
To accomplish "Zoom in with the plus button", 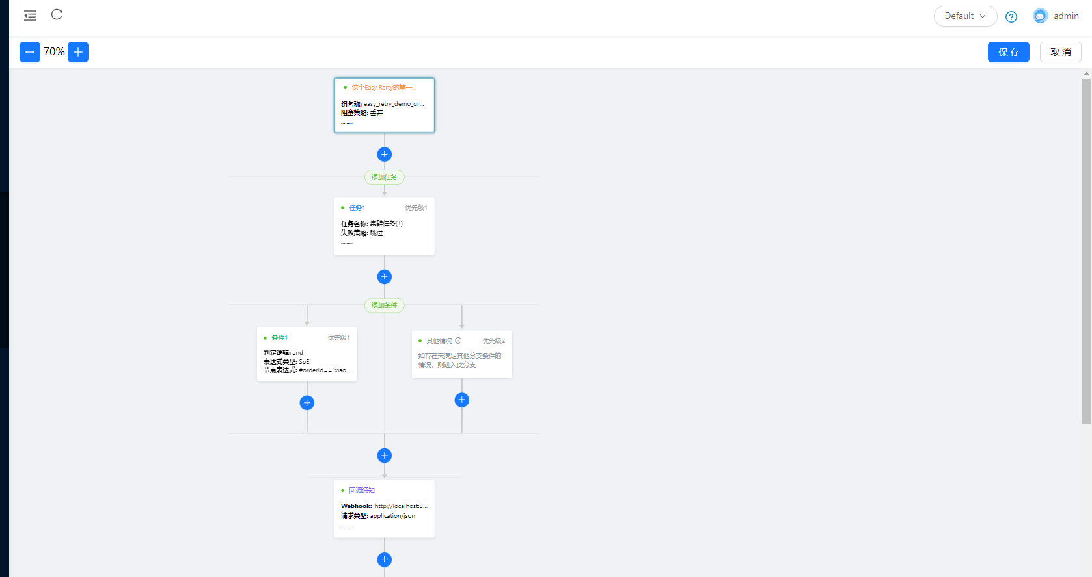I will [78, 52].
